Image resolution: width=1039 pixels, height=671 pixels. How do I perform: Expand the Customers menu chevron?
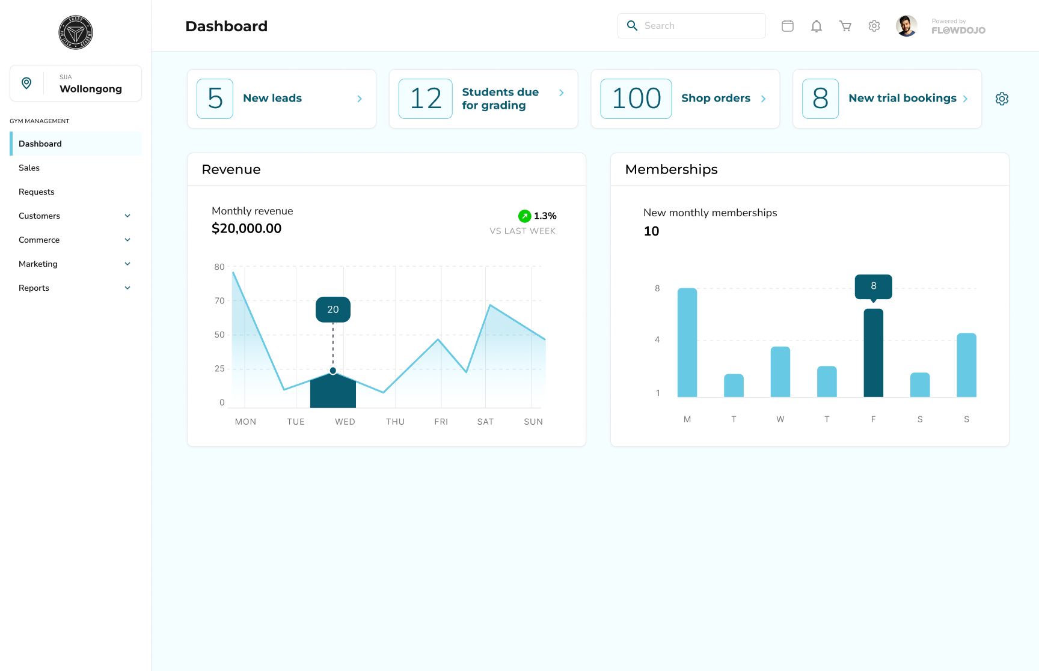coord(127,216)
